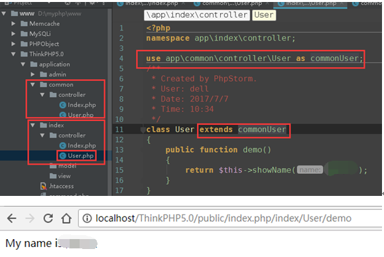Collapse the ThinkPHP5.0 folder
Viewport: 384px width, 257px height.
[13, 54]
